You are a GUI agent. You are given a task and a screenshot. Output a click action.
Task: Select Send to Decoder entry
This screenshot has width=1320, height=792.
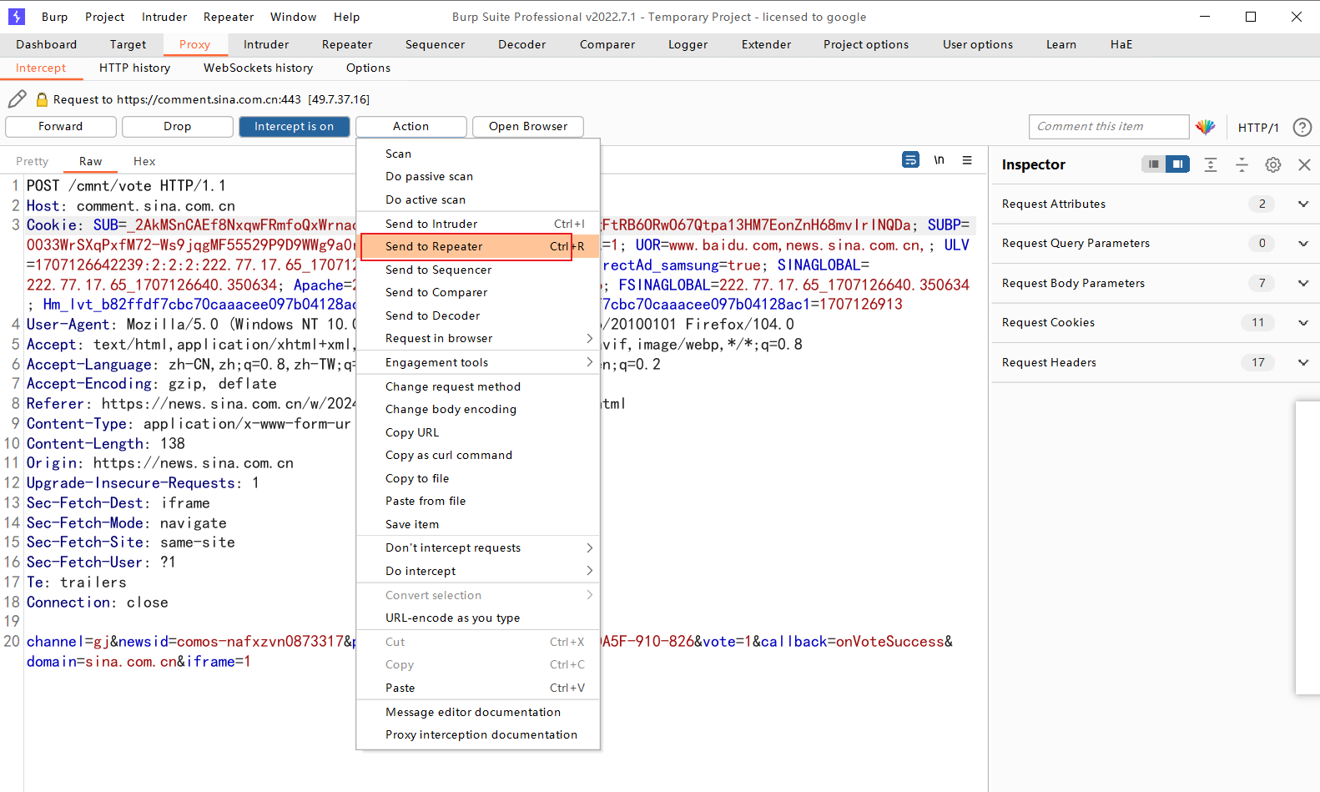[x=478, y=316]
